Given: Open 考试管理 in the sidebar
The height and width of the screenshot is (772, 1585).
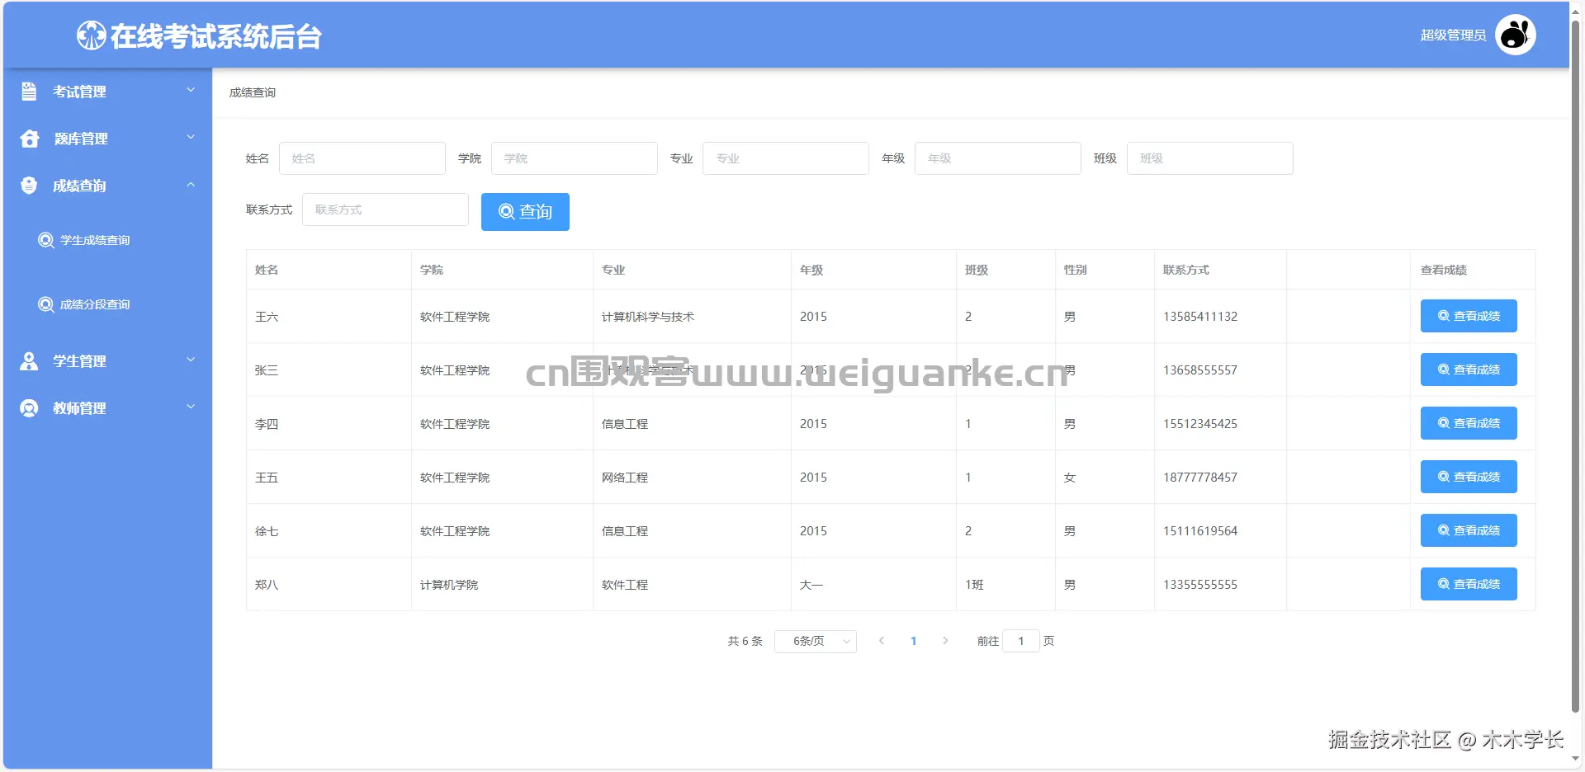Looking at the screenshot, I should coord(107,92).
